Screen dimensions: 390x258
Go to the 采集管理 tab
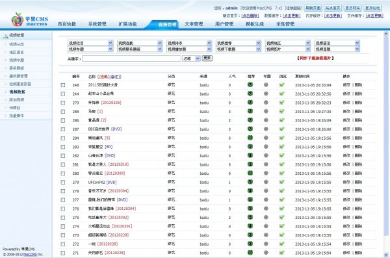click(x=285, y=24)
